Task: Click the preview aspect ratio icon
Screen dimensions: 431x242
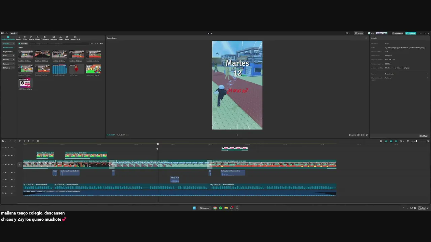Action: [363, 135]
